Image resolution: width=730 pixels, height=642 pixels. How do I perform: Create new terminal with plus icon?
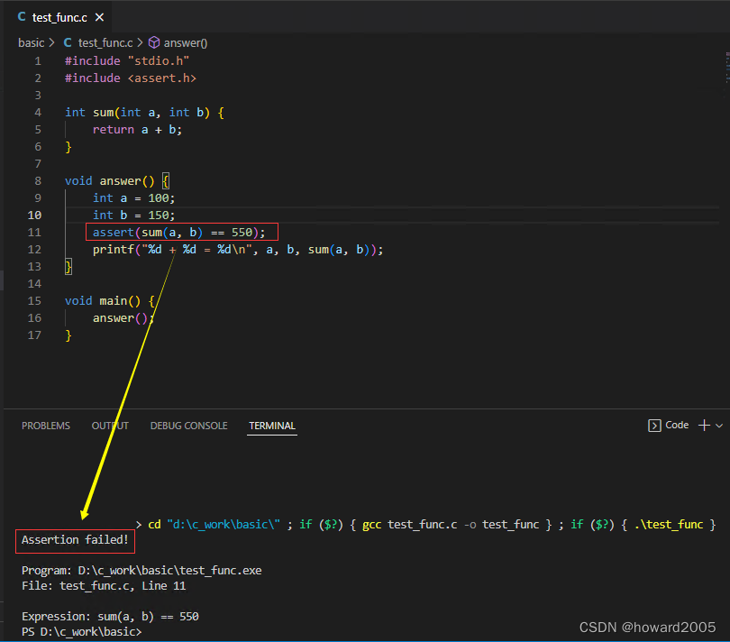coord(704,426)
